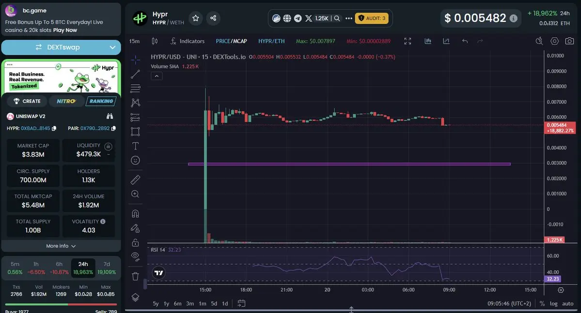The image size is (581, 313).
Task: Open the object tree layers icon
Action: pos(135,298)
